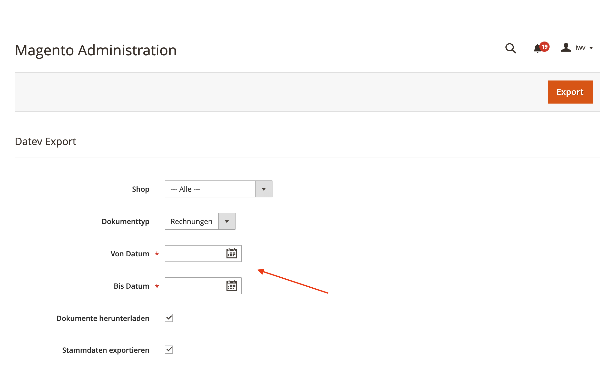Click the user avatar silhouette icon
This screenshot has width=606, height=384.
566,48
